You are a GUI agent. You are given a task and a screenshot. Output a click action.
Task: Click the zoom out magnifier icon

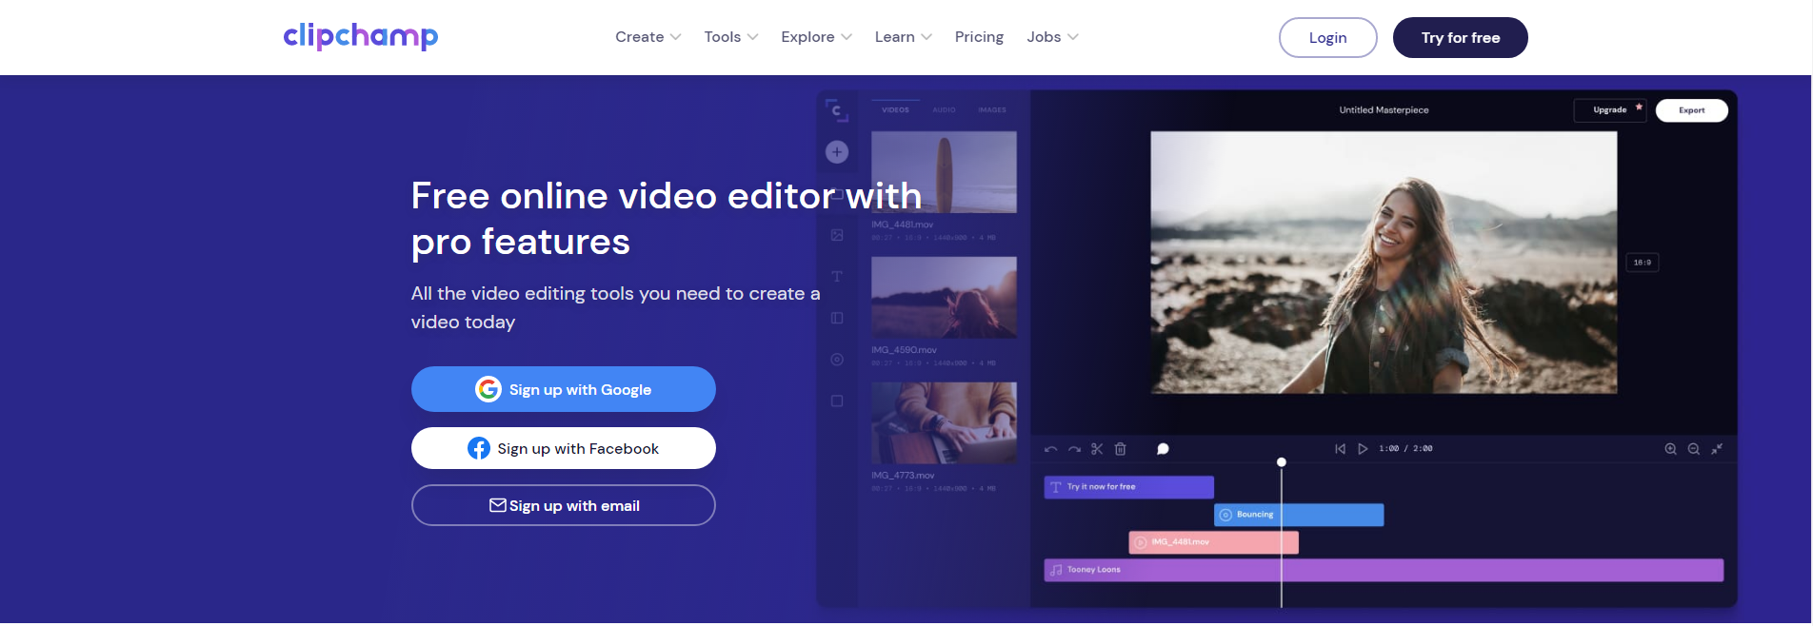click(1694, 449)
